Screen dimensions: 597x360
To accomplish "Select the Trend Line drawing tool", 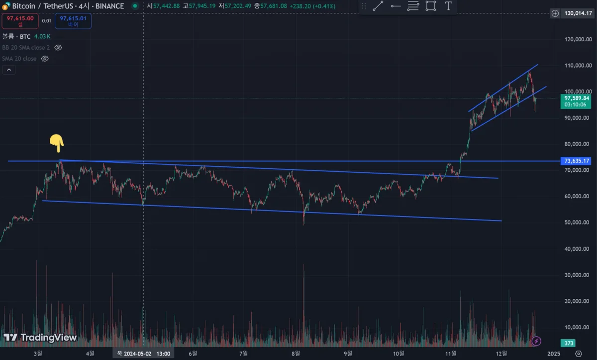I will tap(378, 6).
